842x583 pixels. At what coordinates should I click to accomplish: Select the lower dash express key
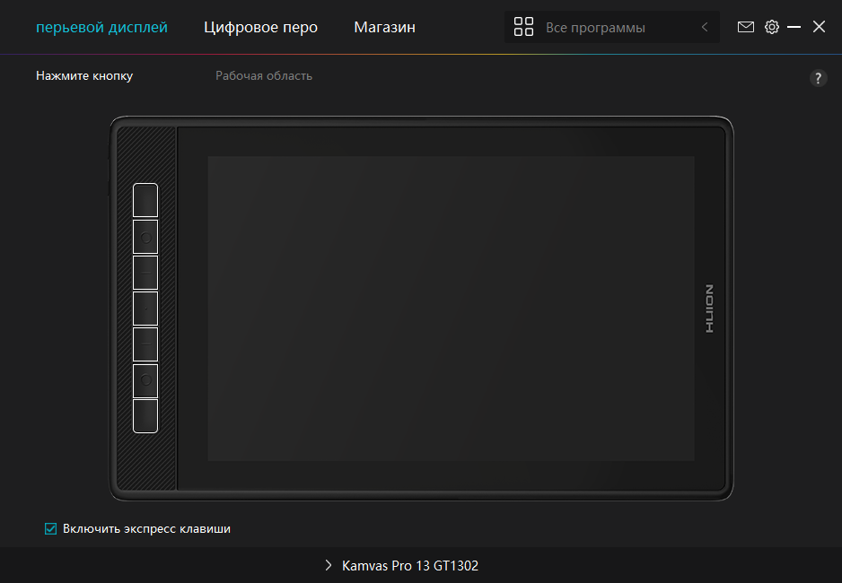tap(145, 344)
